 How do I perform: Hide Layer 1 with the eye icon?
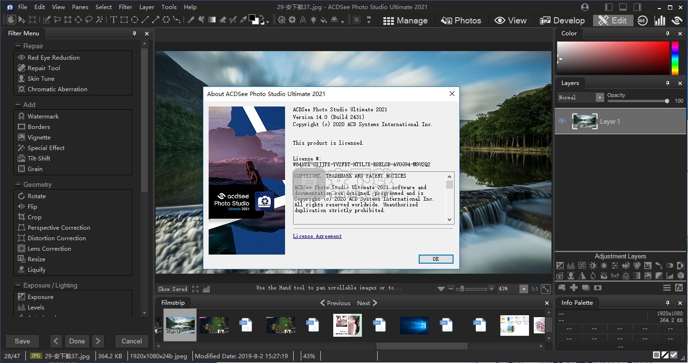tap(562, 121)
